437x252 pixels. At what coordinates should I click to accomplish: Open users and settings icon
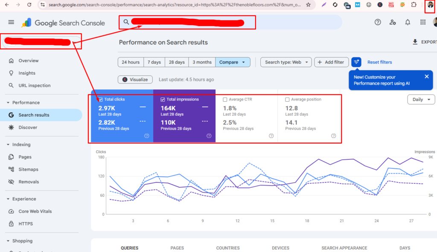click(393, 23)
